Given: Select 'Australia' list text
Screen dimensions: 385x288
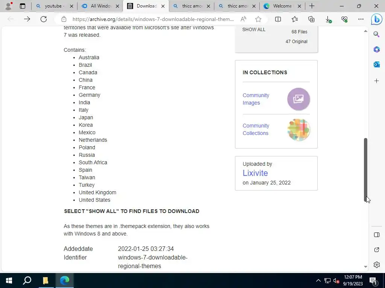Looking at the screenshot, I should coord(89,57).
